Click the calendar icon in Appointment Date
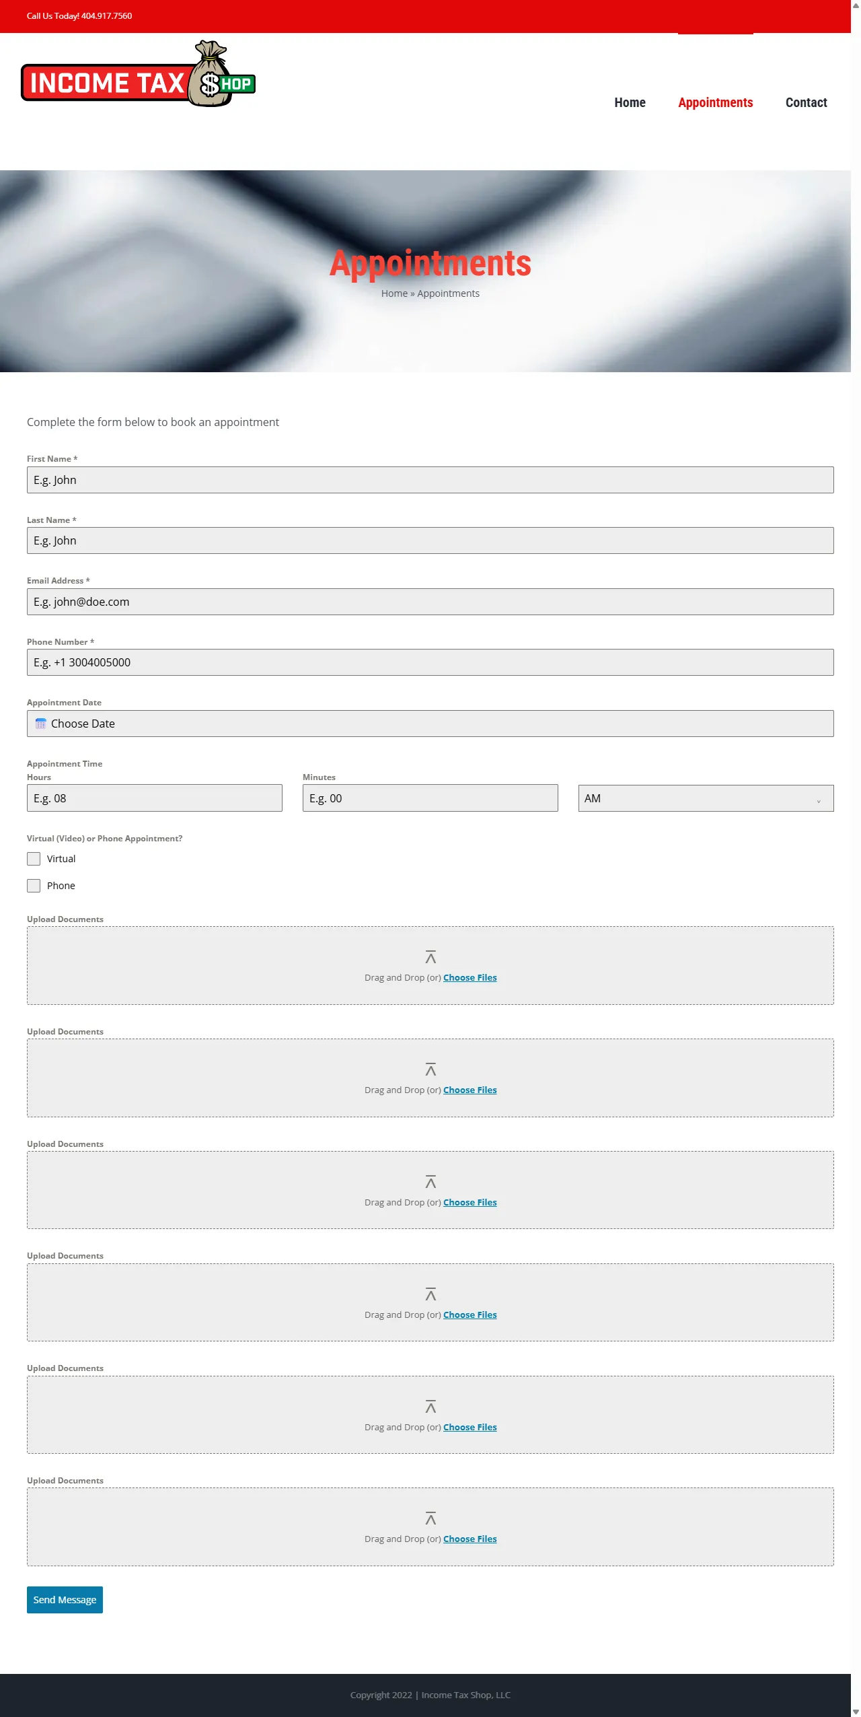This screenshot has height=1717, width=861. click(40, 724)
